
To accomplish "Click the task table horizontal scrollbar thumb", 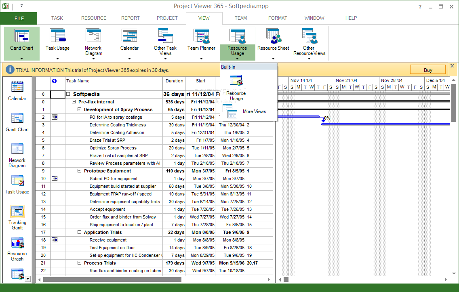I will point(112,280).
